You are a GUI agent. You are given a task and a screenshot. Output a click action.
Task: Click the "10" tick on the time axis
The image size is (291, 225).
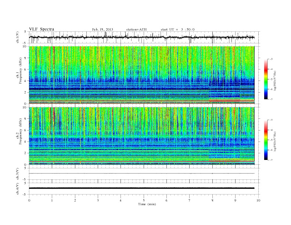[258, 200]
